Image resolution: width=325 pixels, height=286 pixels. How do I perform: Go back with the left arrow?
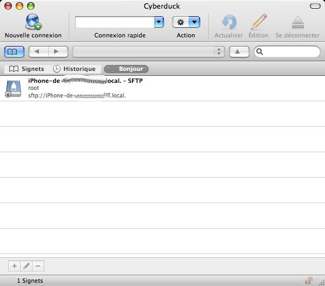click(x=38, y=51)
